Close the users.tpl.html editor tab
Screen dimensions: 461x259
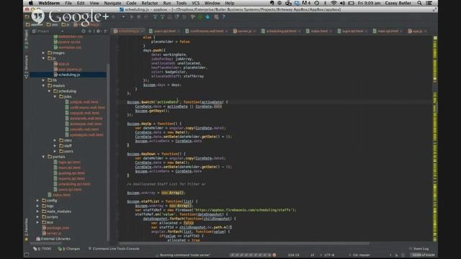pos(179,31)
